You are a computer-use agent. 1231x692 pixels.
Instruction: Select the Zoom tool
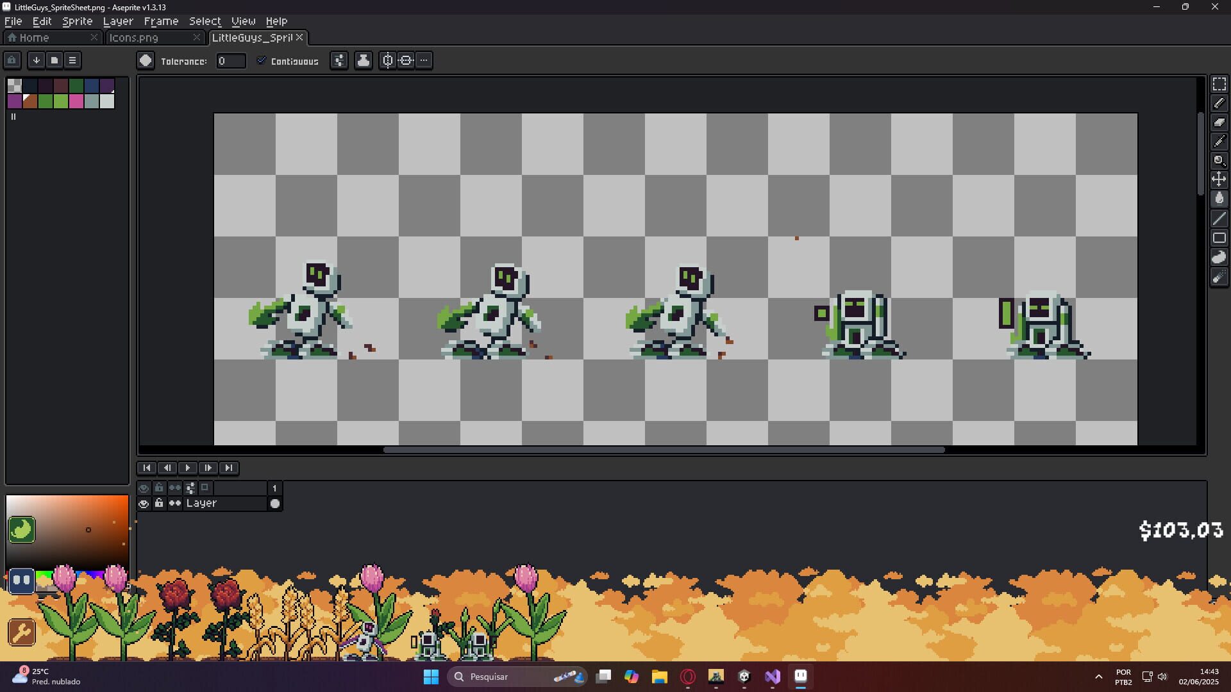[1219, 161]
